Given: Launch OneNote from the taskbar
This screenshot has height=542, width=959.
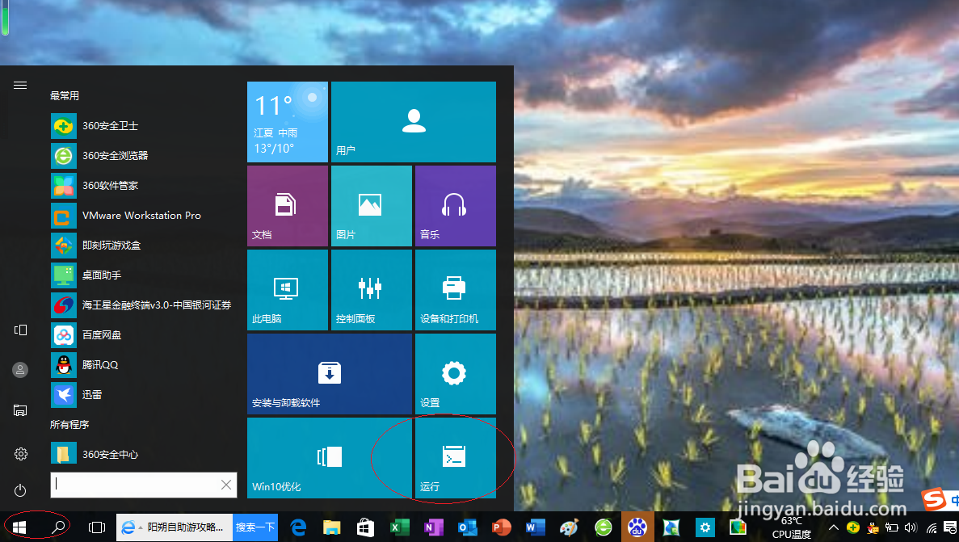Looking at the screenshot, I should click(x=433, y=527).
